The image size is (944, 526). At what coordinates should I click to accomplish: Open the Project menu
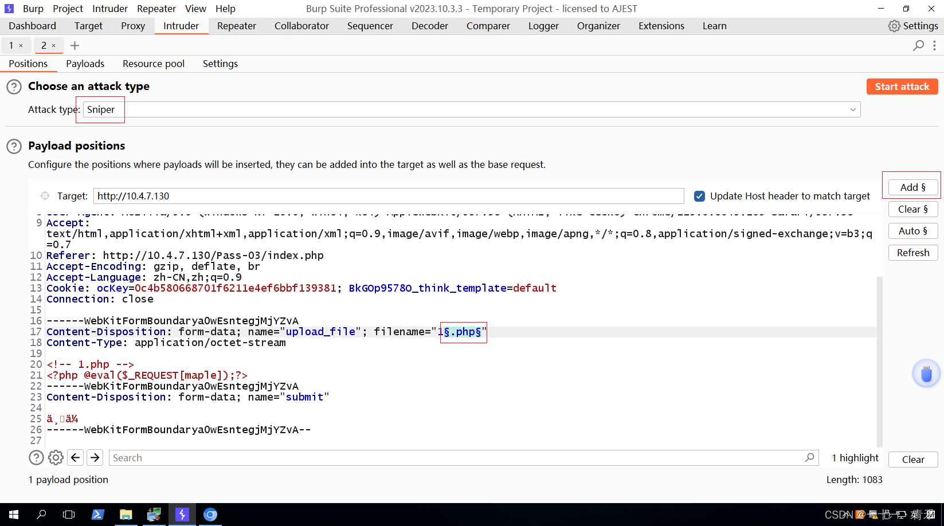click(x=68, y=9)
